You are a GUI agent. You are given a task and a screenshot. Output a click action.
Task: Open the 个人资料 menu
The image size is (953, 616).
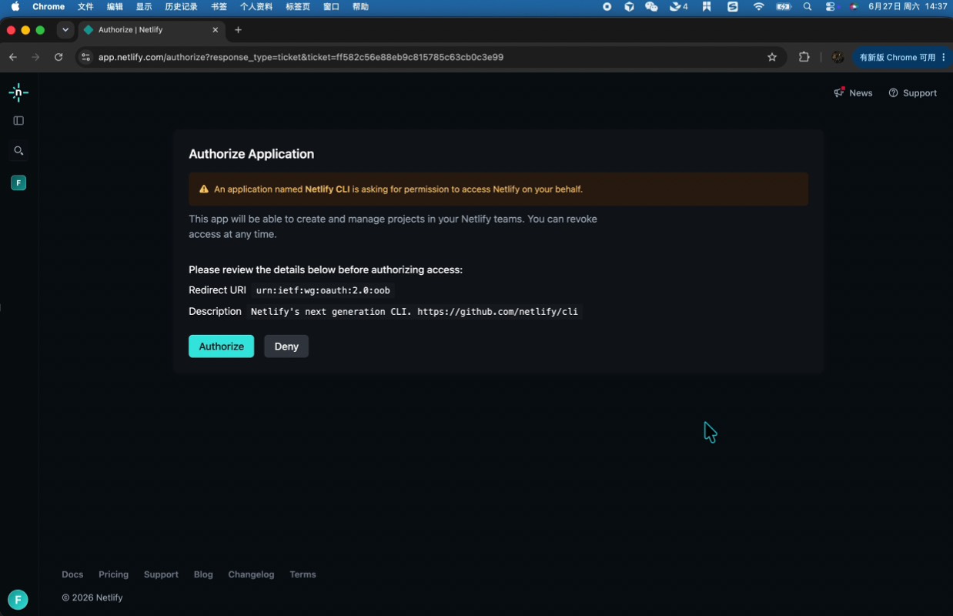(x=256, y=7)
